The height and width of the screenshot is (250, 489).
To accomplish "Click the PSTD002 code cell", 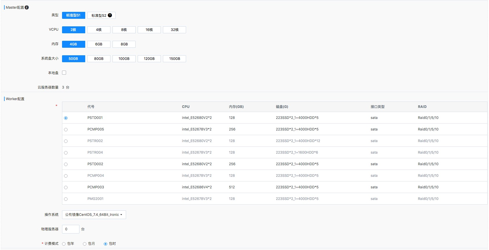I will tap(95, 164).
